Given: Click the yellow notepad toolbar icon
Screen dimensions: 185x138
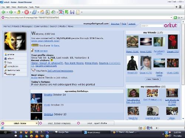Looking at the screenshot, I should [78, 12].
